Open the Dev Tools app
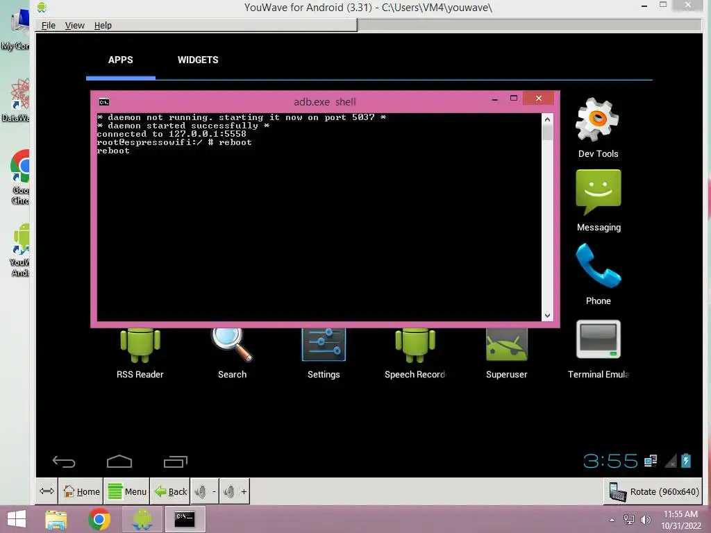The image size is (711, 533). (598, 128)
